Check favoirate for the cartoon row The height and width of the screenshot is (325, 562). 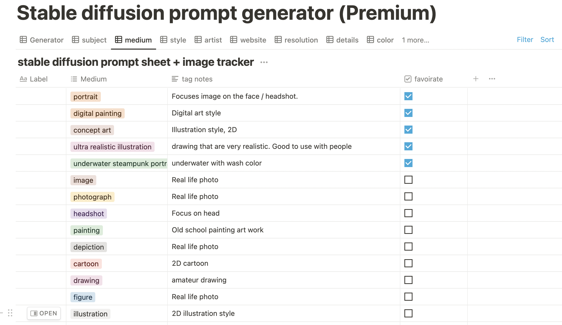(x=408, y=263)
